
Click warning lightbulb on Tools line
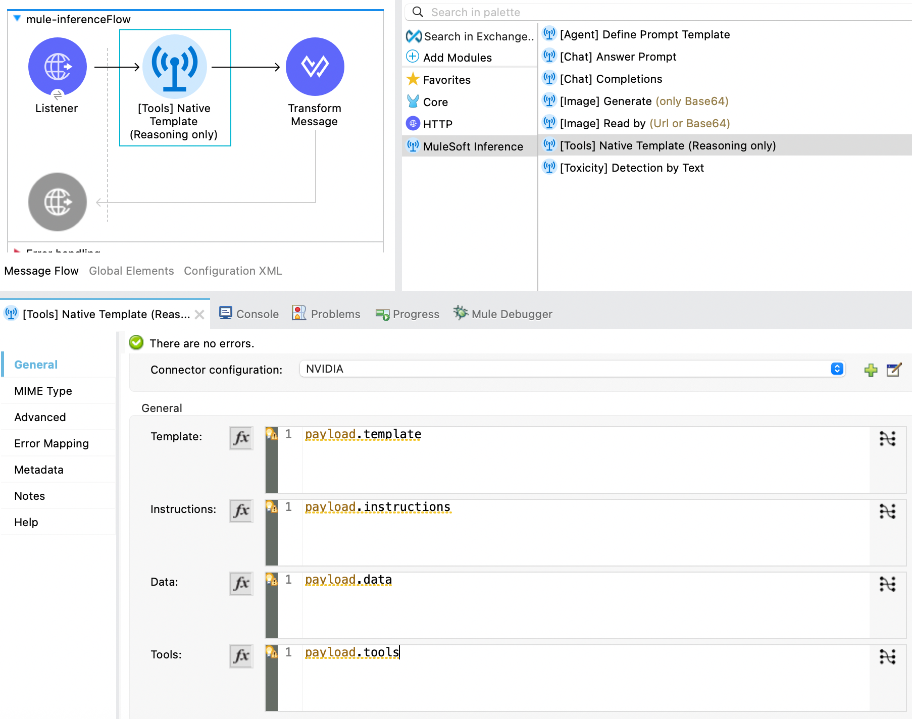(272, 652)
